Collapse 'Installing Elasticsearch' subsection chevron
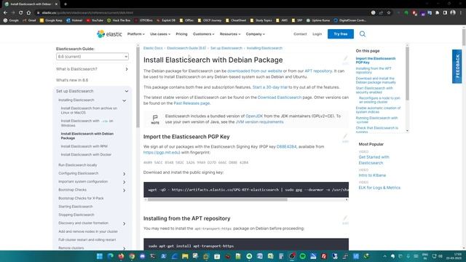Screen dimensions: 466x262 click(125, 100)
